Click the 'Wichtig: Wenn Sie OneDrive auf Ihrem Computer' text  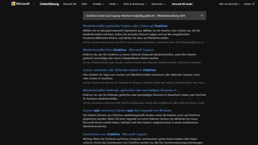tap(143, 141)
